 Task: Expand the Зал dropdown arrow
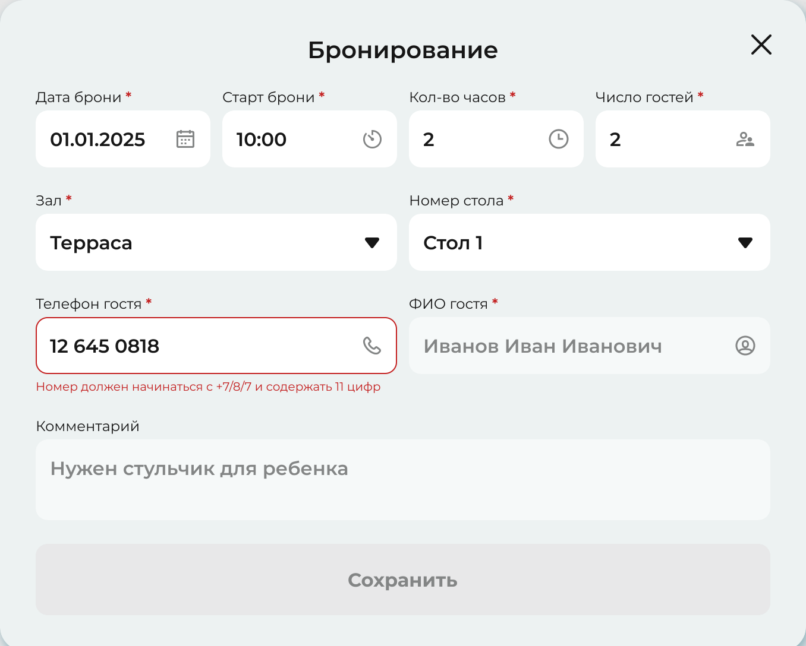tap(372, 242)
